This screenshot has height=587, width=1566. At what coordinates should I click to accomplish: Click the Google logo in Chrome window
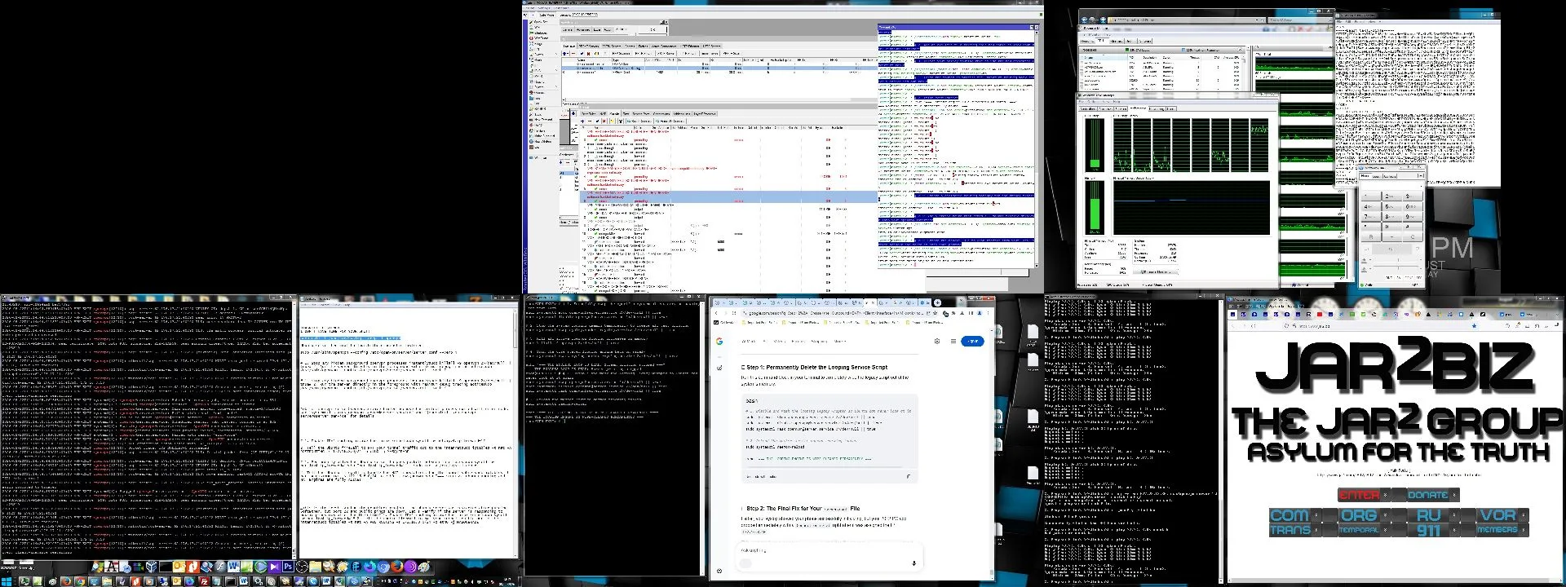(x=719, y=341)
